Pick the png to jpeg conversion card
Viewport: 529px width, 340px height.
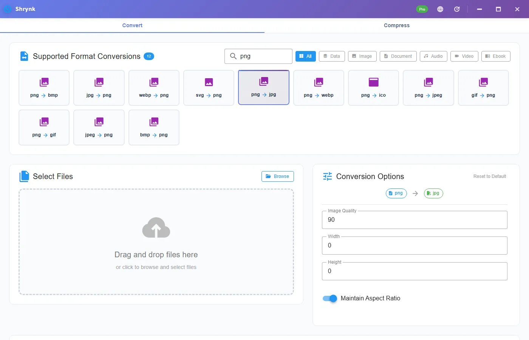click(x=428, y=88)
